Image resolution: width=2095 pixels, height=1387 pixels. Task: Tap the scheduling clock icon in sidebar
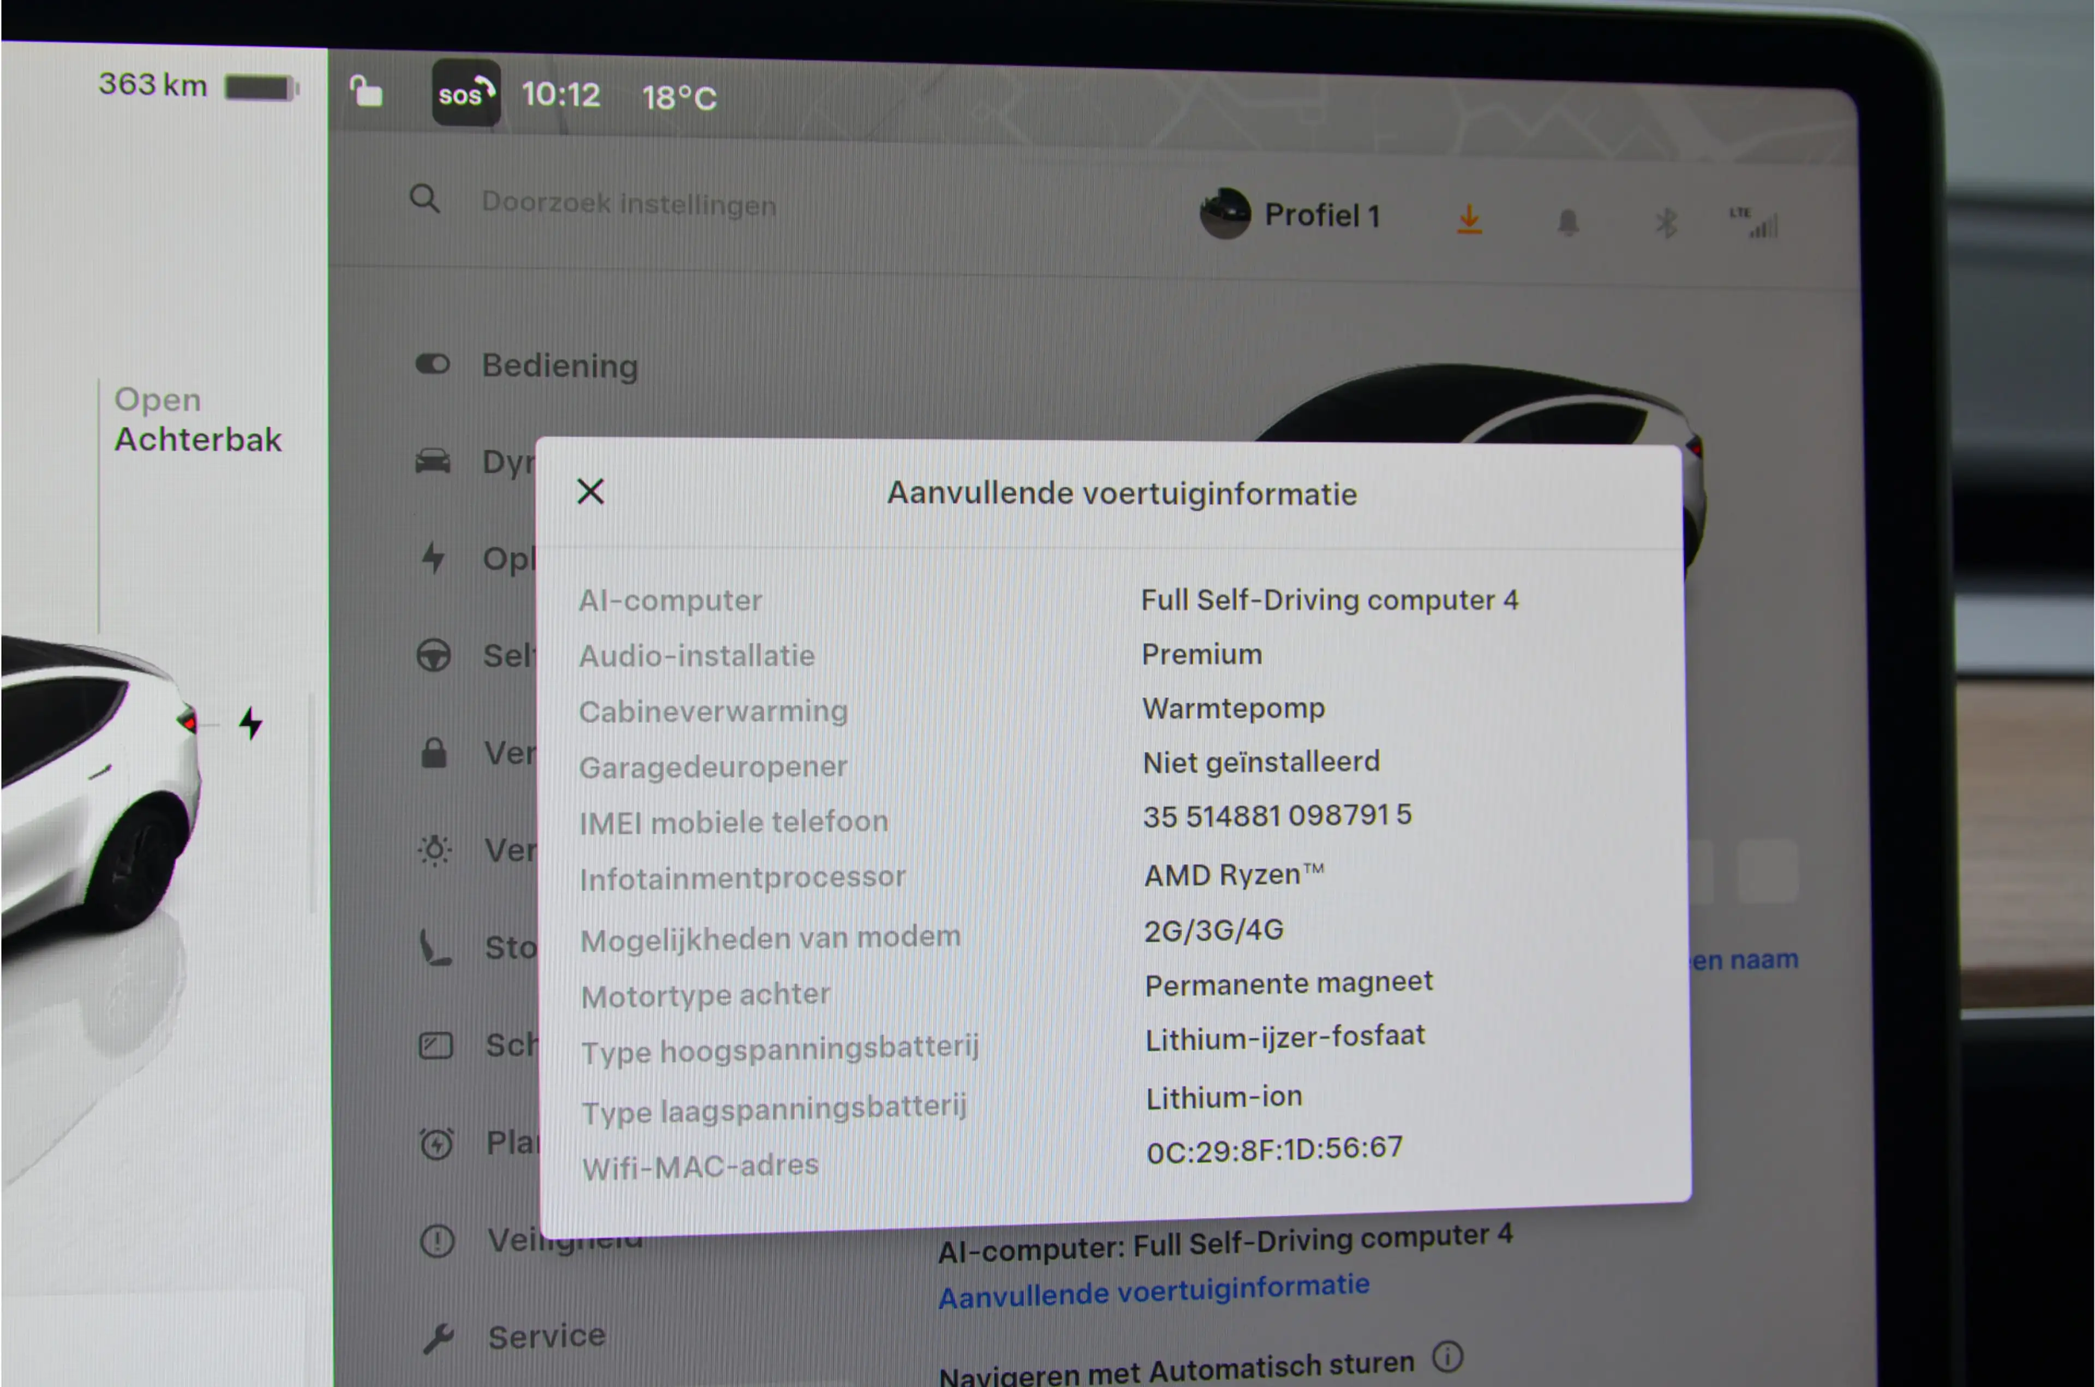click(436, 1144)
